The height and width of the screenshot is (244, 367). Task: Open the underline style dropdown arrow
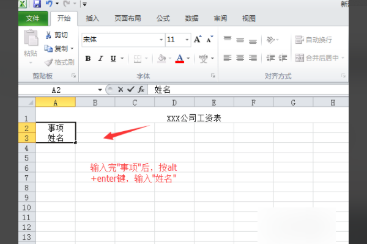122,59
